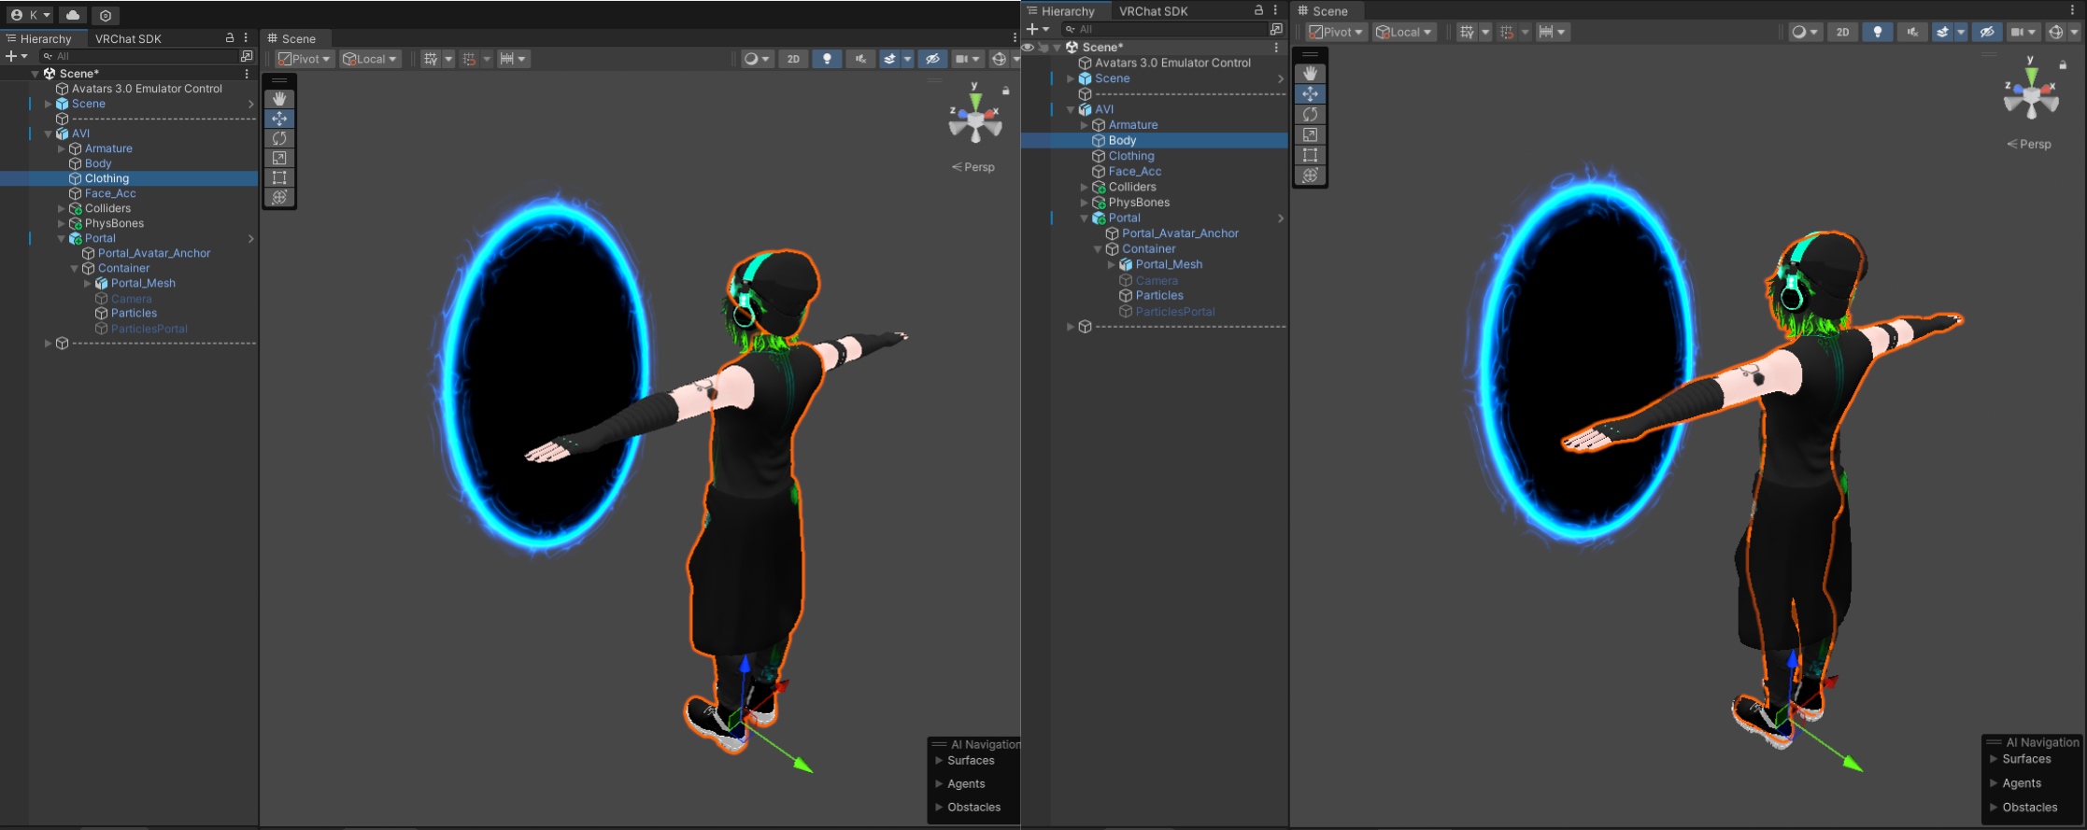Expand Armature in the right Hierarchy
This screenshot has width=2087, height=830.
point(1085,125)
